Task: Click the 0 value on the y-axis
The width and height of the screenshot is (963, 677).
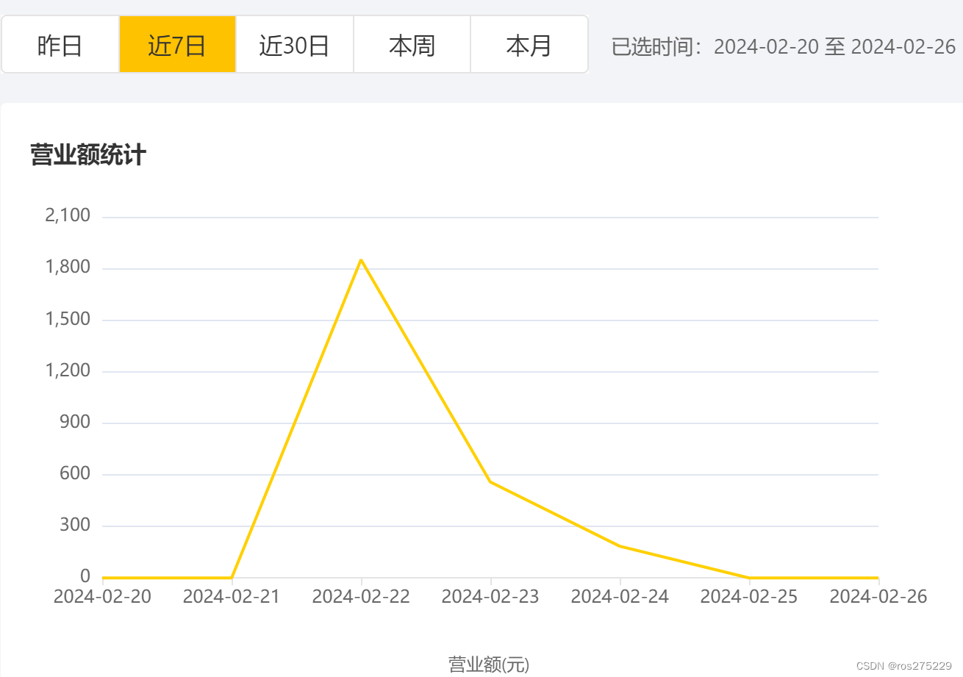Action: click(x=84, y=576)
